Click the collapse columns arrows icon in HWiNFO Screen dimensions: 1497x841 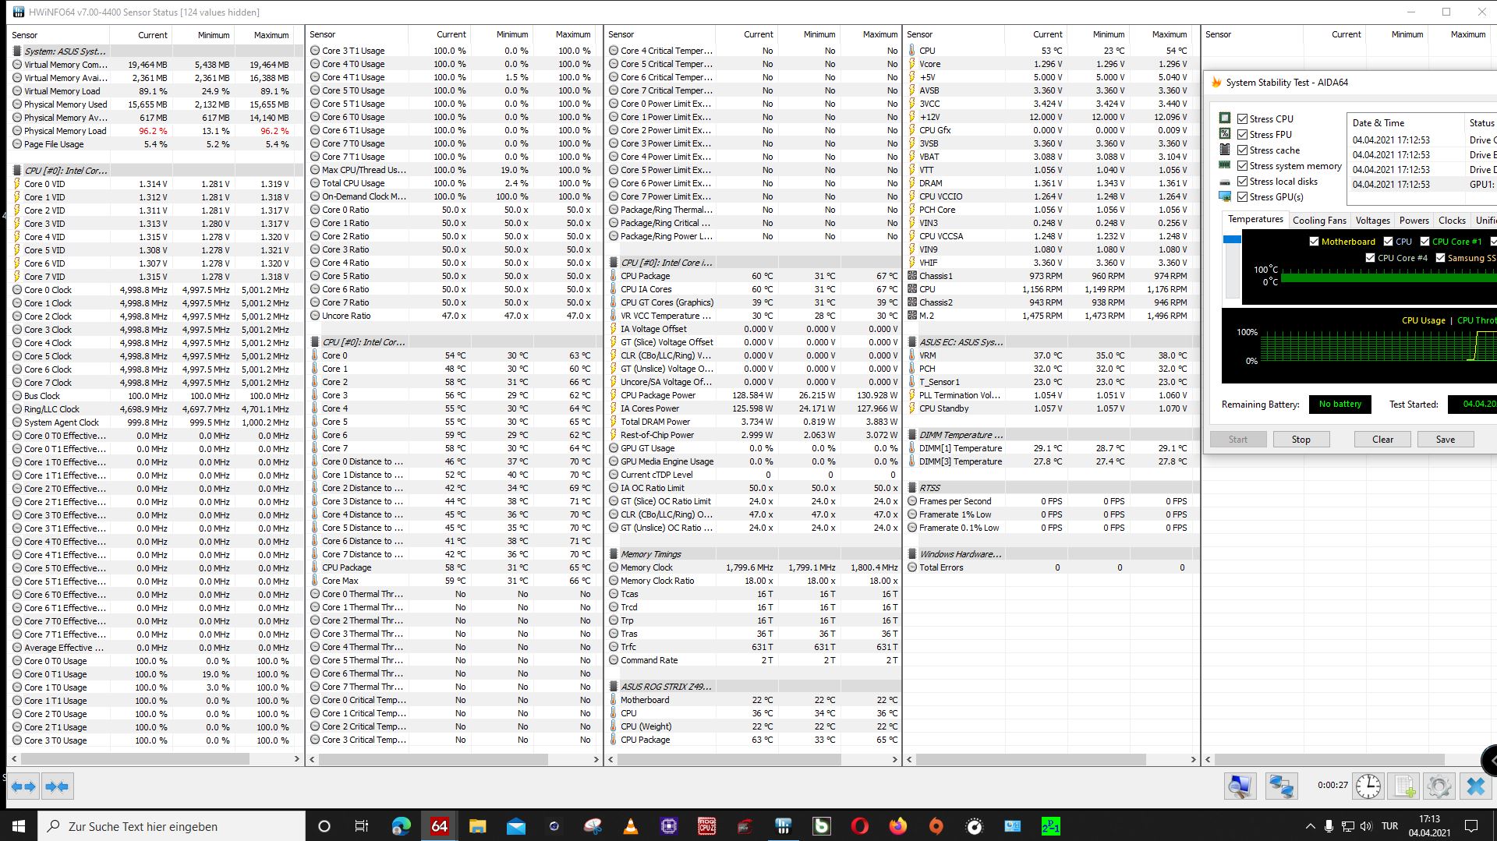(x=57, y=786)
